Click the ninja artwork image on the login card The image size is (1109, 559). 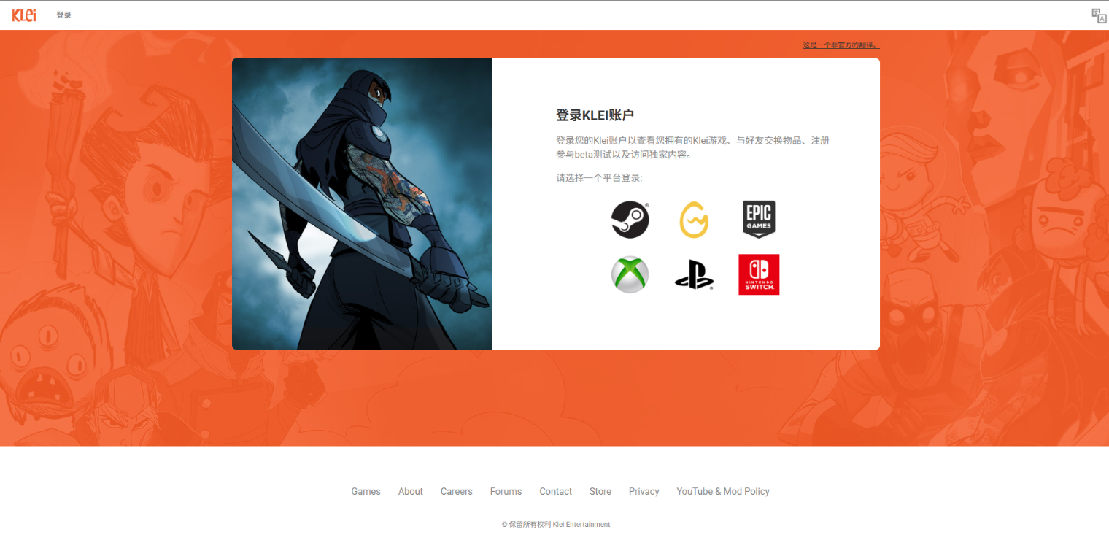click(x=362, y=204)
